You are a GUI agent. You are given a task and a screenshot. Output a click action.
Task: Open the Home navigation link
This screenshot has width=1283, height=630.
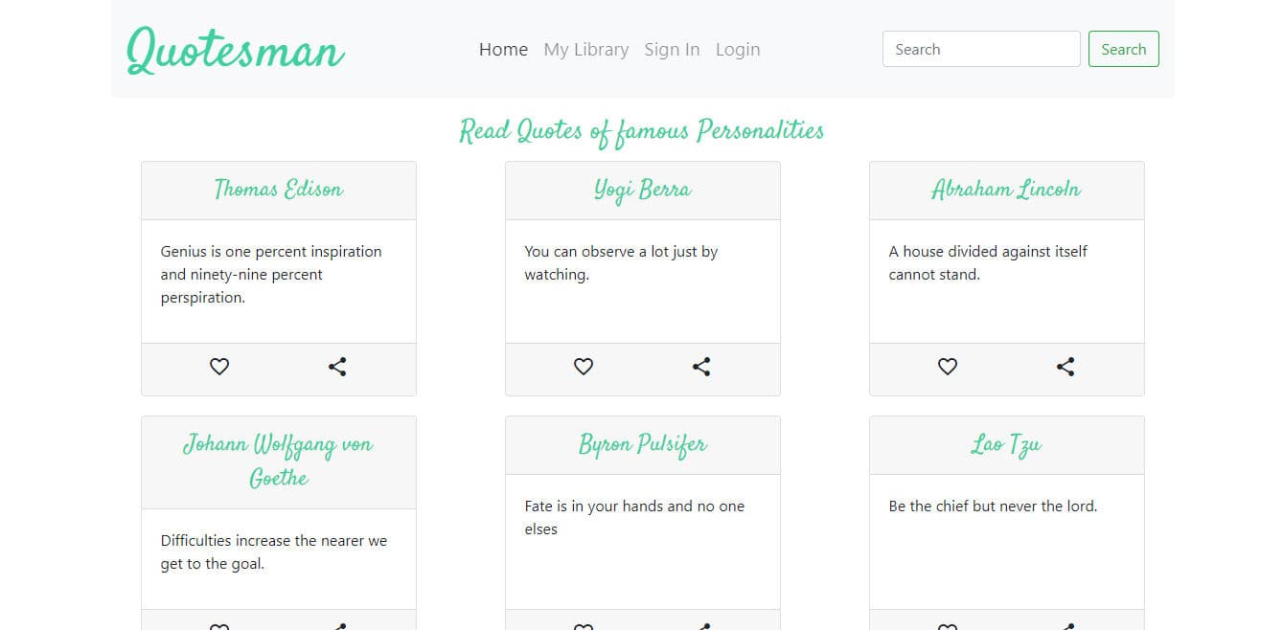(503, 50)
